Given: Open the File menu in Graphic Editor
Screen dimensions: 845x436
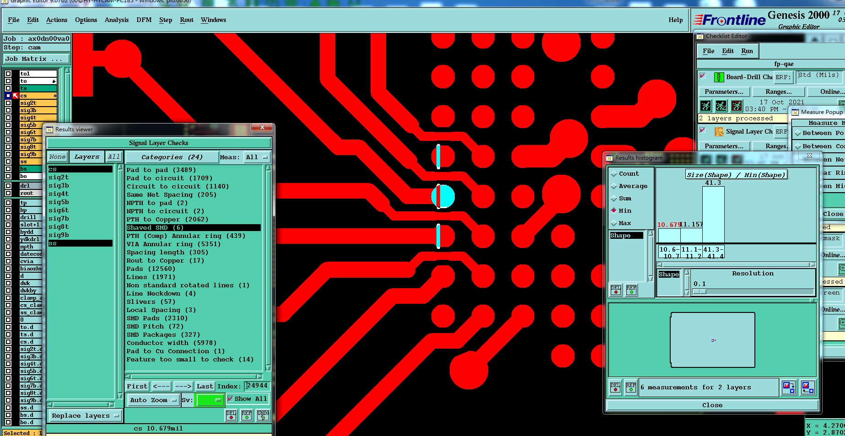Looking at the screenshot, I should click(14, 20).
